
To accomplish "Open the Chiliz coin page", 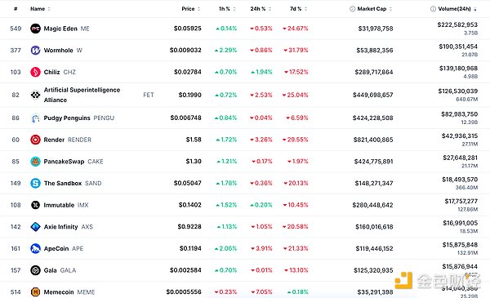I will pos(51,72).
